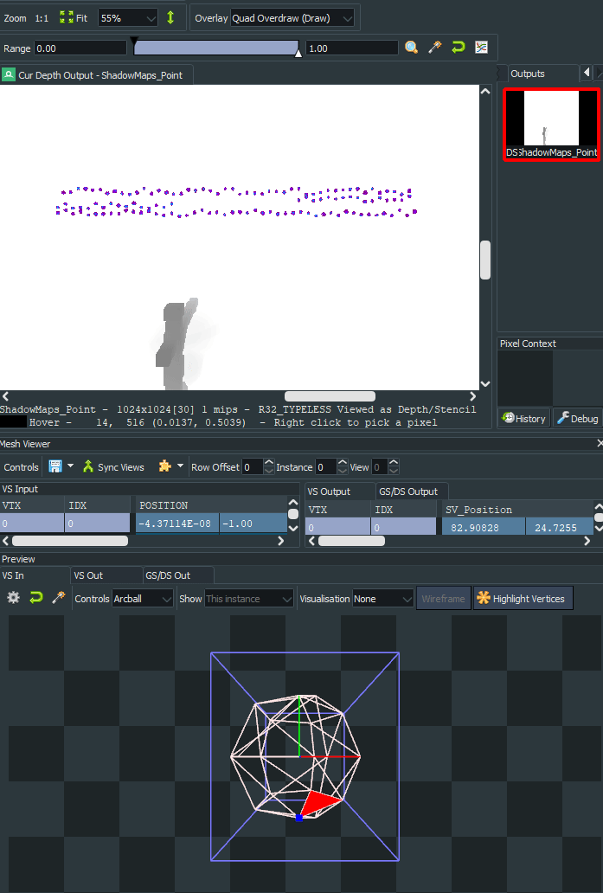The width and height of the screenshot is (603, 893).
Task: Open the Visualisation None dropdown
Action: coord(382,599)
